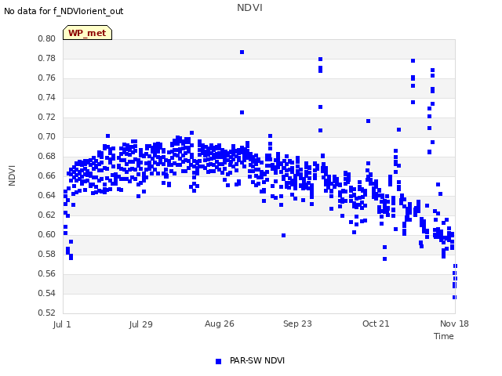Click the Sep 23 date tick label
This screenshot has height=376, width=502.
(x=297, y=324)
